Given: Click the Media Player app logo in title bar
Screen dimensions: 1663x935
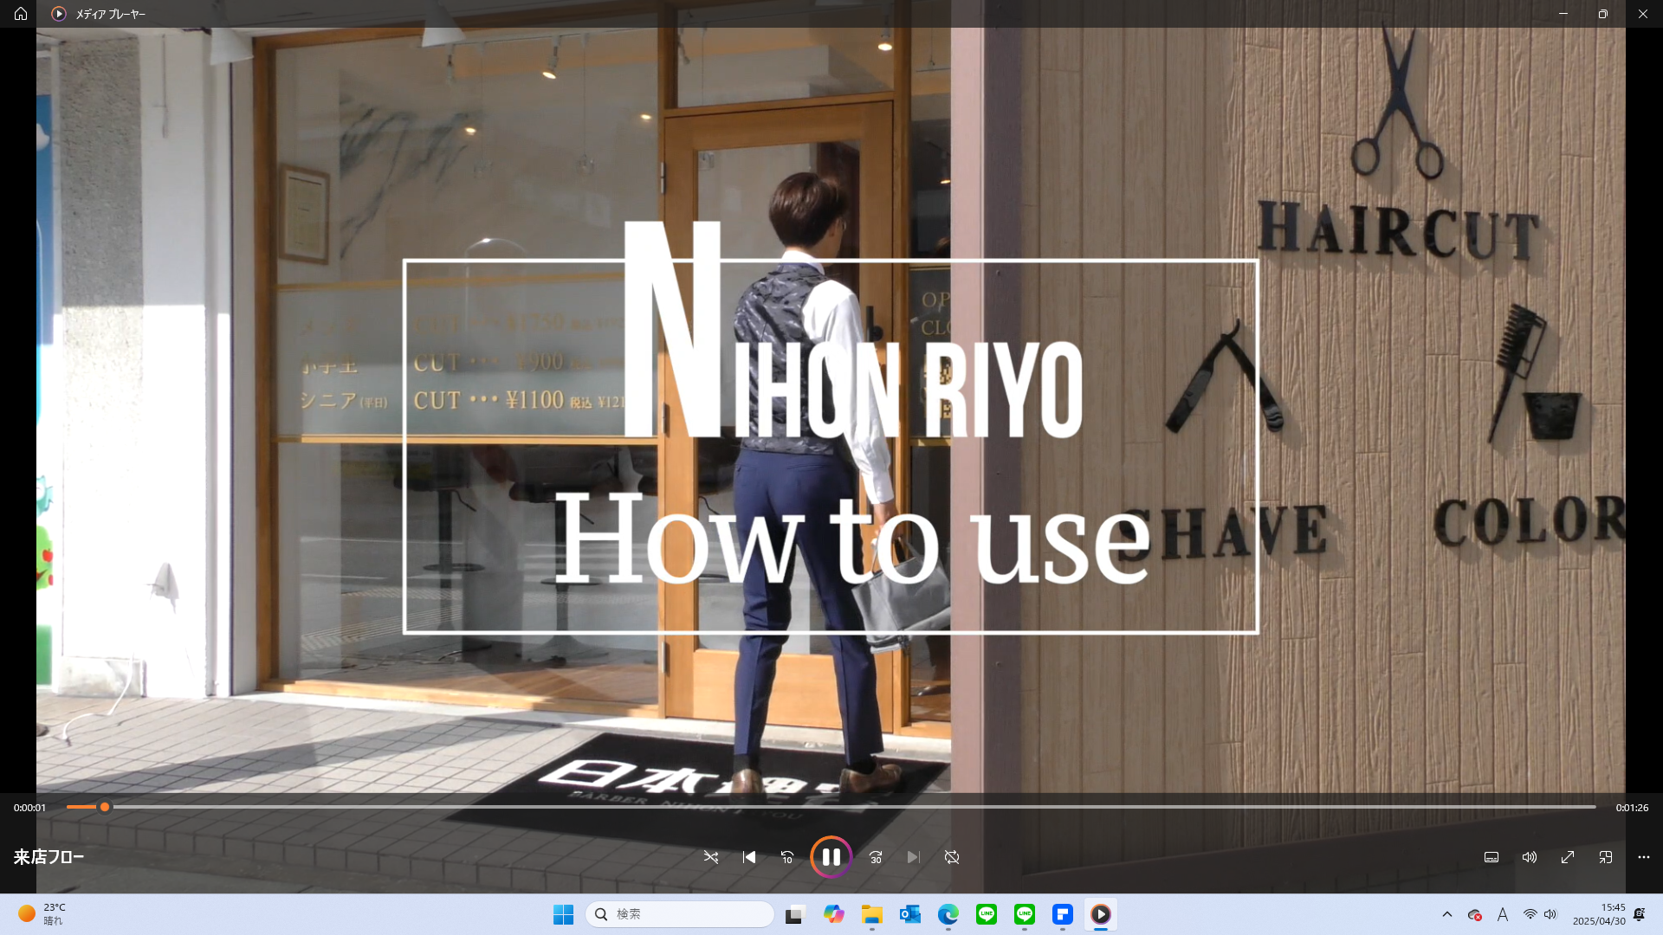Looking at the screenshot, I should 59,14.
